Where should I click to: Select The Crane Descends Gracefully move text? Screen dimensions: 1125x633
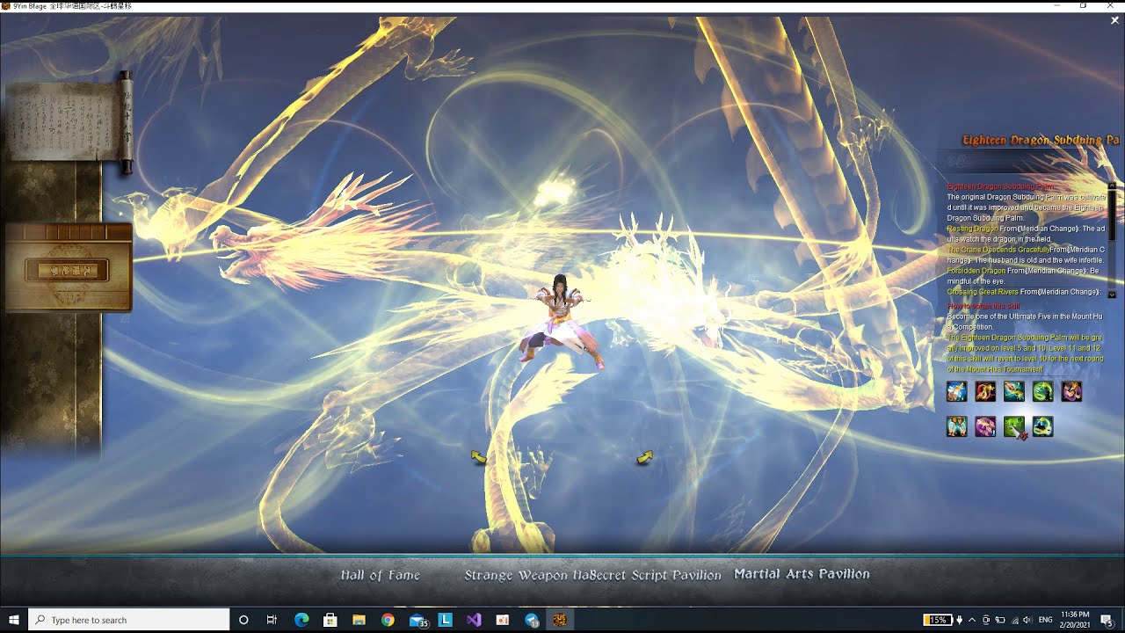click(998, 250)
